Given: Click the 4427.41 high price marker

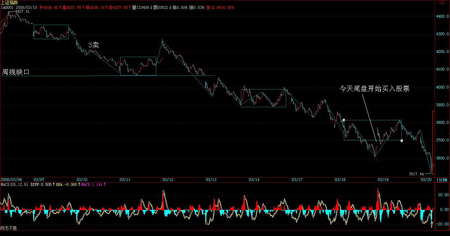Looking at the screenshot, I should click(22, 12).
